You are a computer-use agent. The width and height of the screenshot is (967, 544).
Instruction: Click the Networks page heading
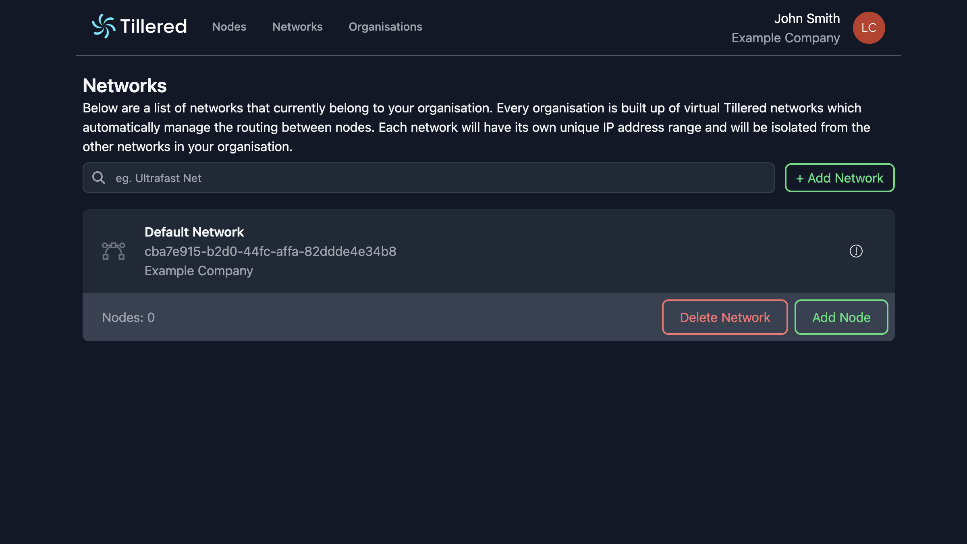click(x=125, y=85)
